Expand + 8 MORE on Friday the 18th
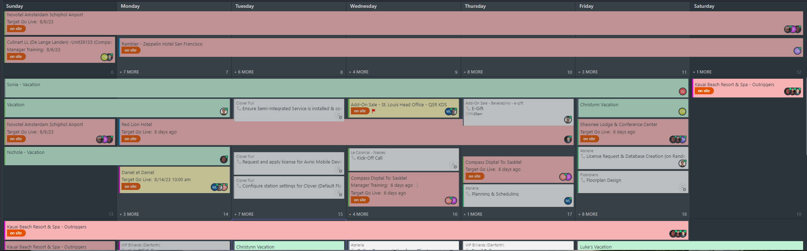Viewport: 807px width, 251px height. coord(588,214)
